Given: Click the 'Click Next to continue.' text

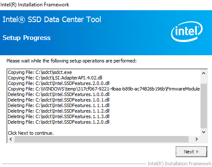Looking at the screenshot, I should coord(31,133).
